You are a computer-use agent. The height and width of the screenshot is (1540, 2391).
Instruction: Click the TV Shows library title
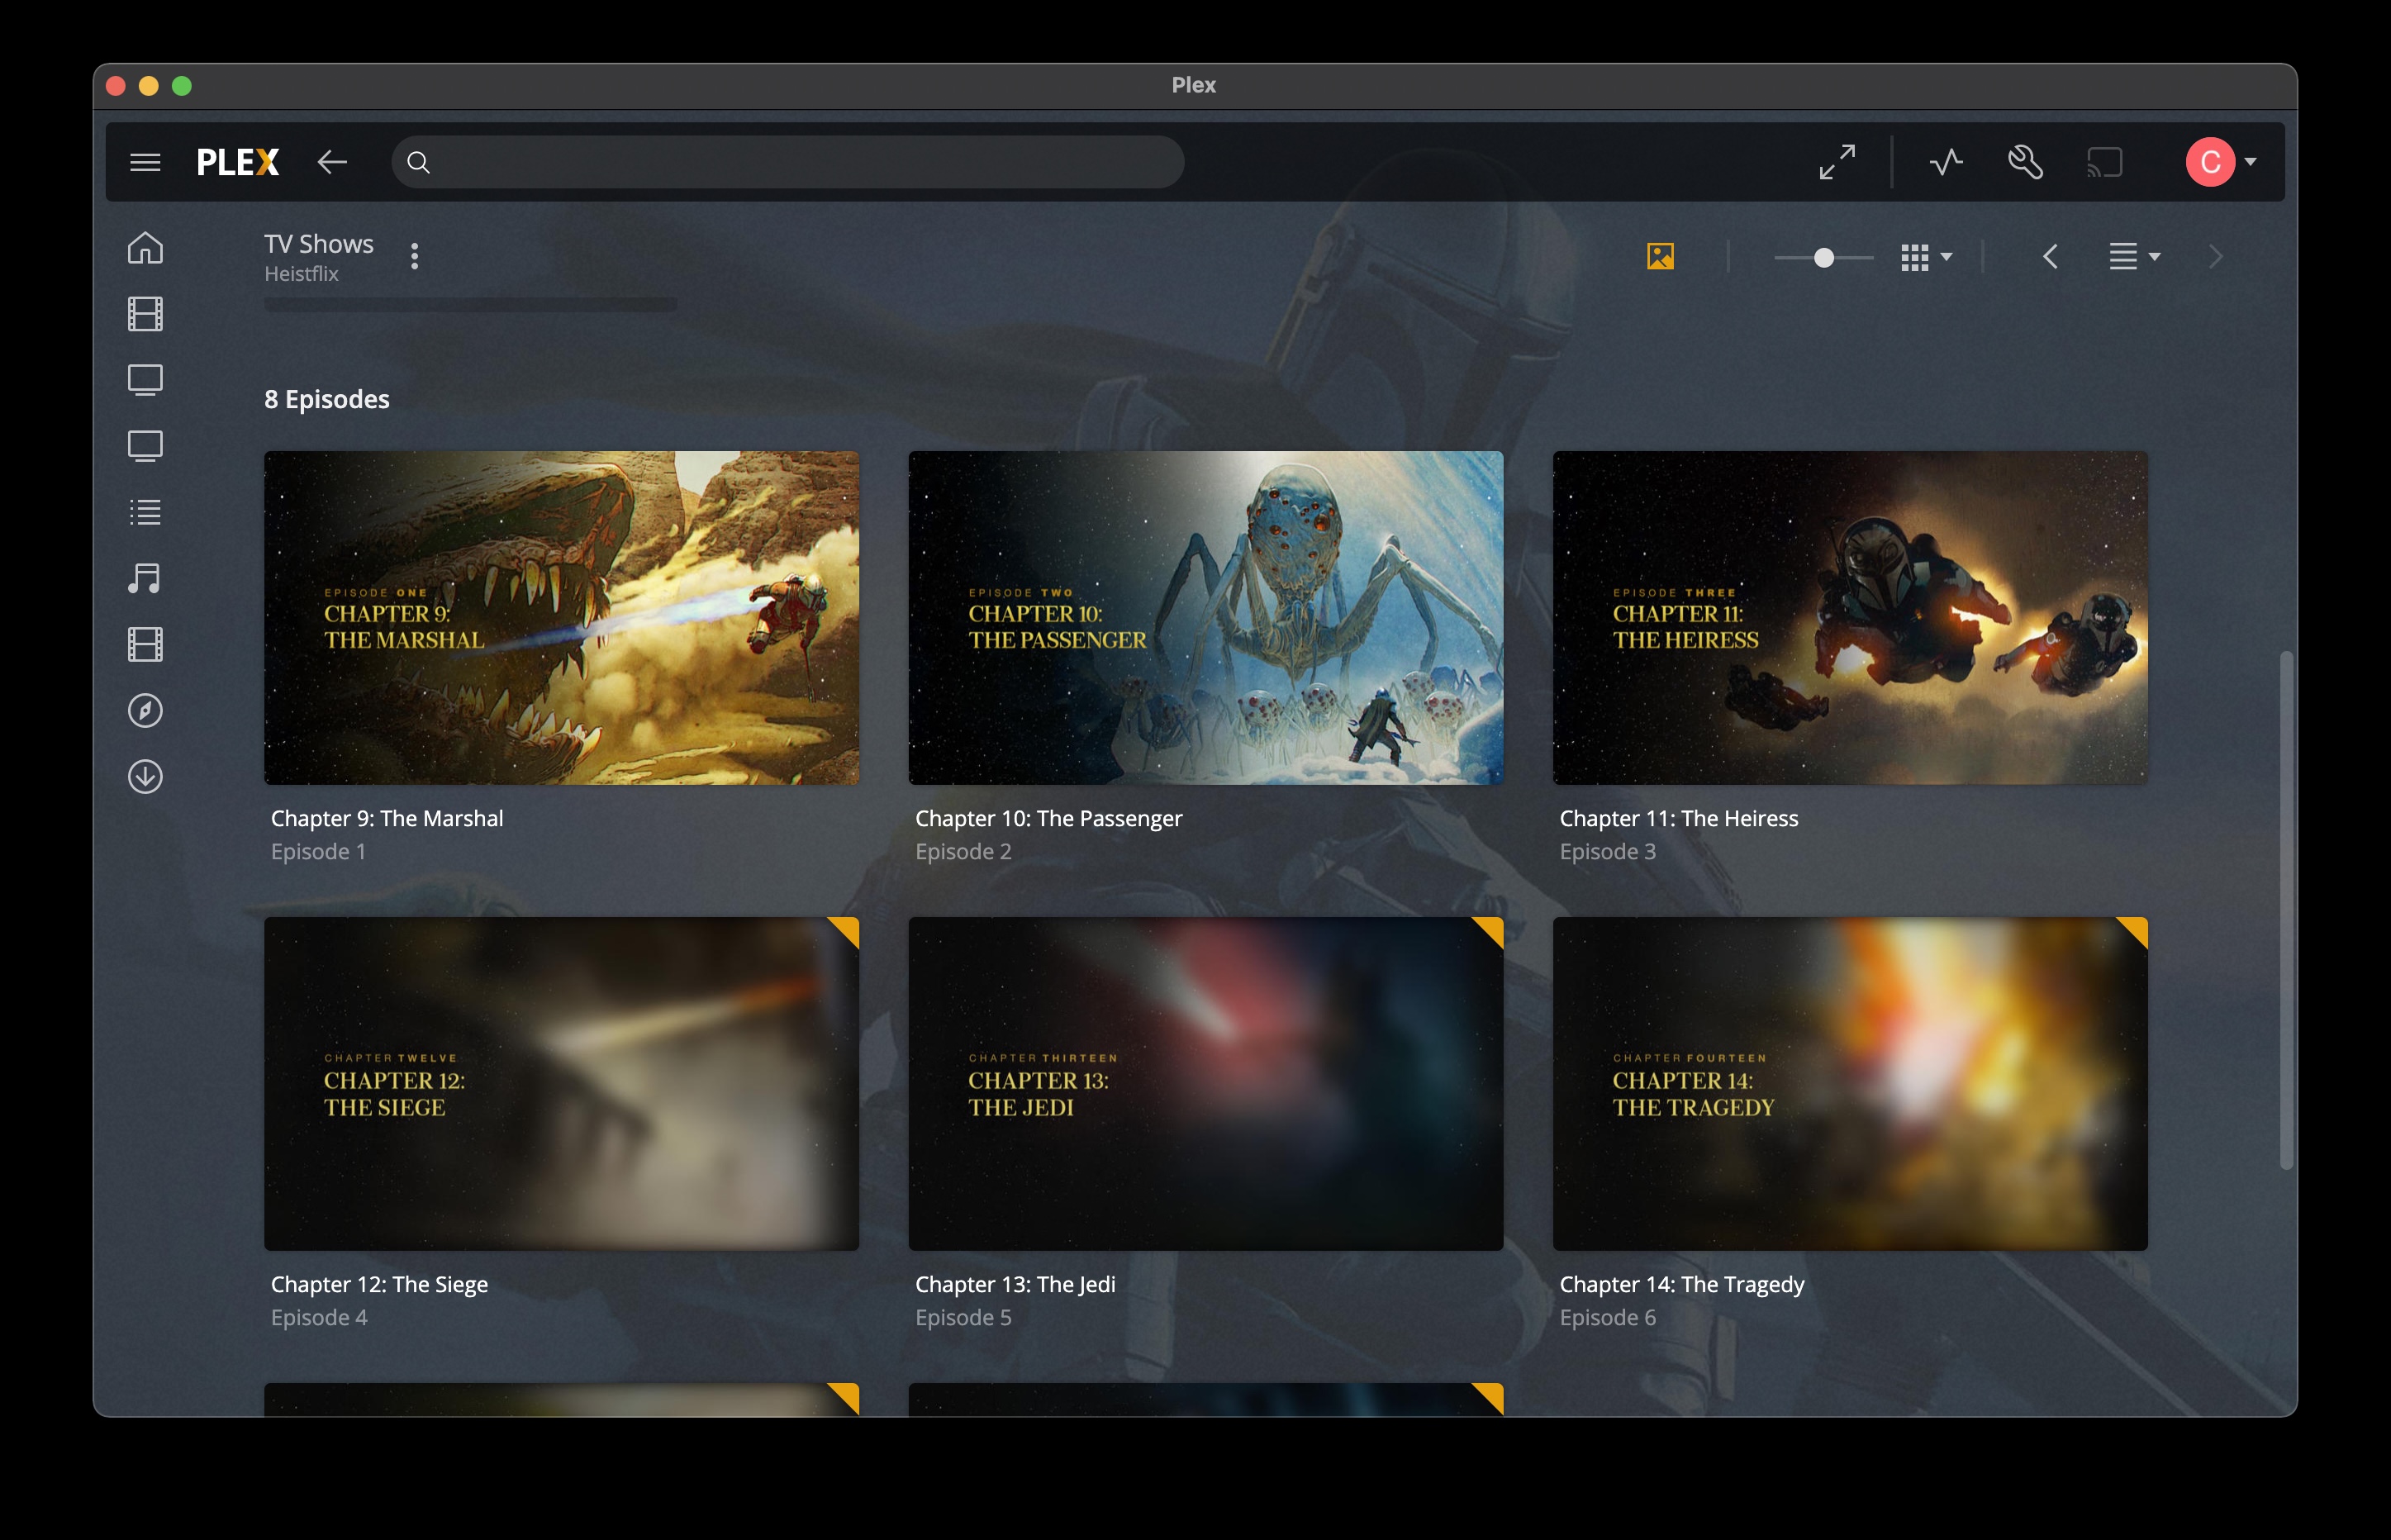319,244
